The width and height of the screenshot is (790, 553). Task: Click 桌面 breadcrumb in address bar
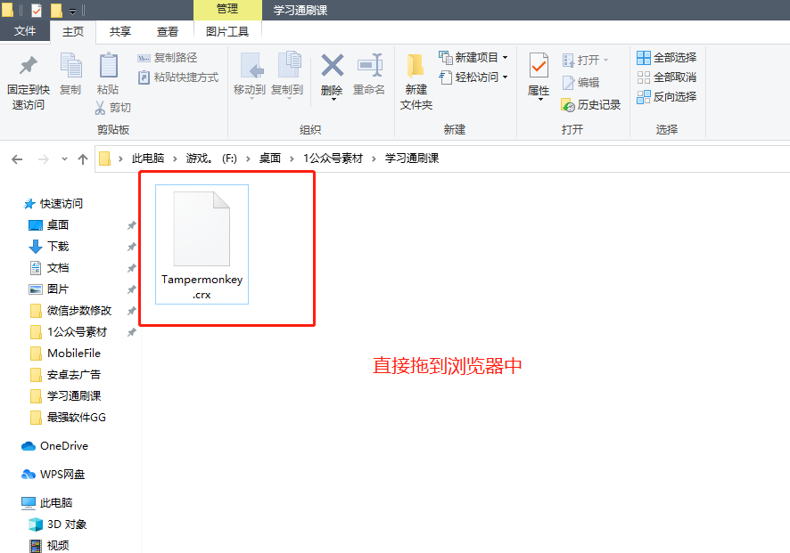(x=270, y=159)
